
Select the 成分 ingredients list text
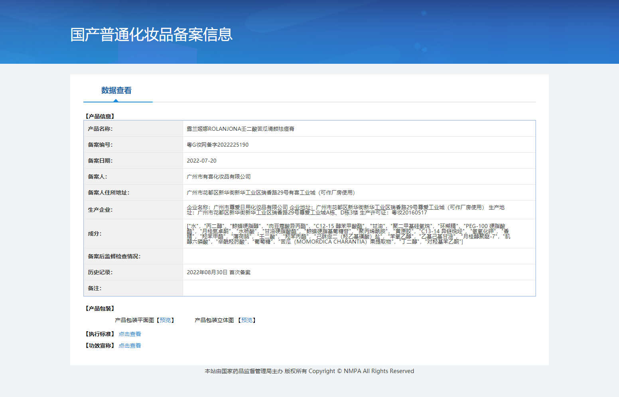348,234
